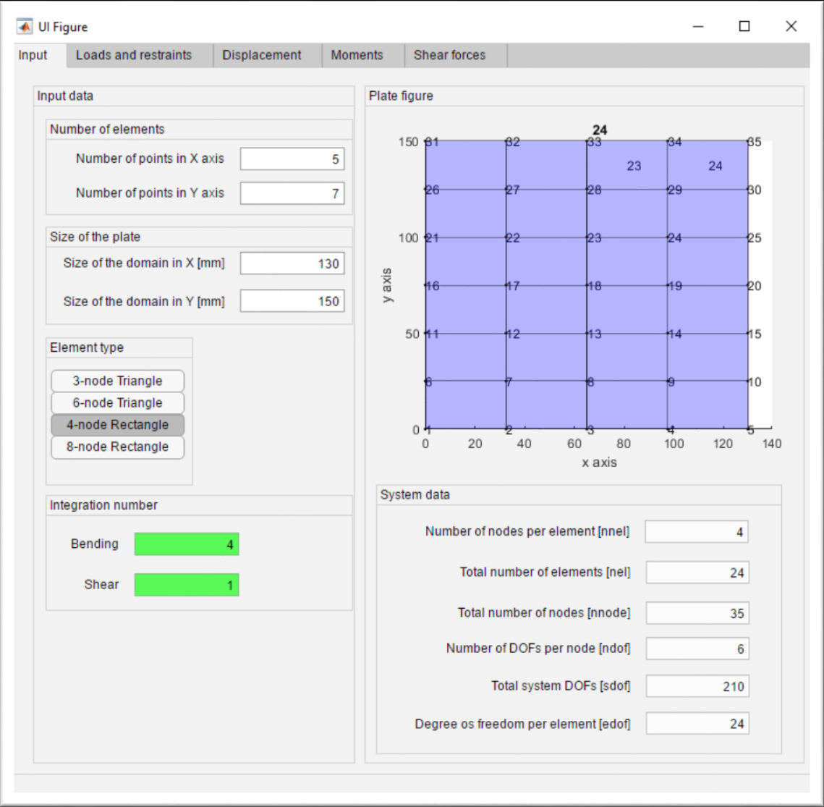Image resolution: width=824 pixels, height=807 pixels.
Task: Click the Size of the domain in Y field
Action: tap(292, 301)
